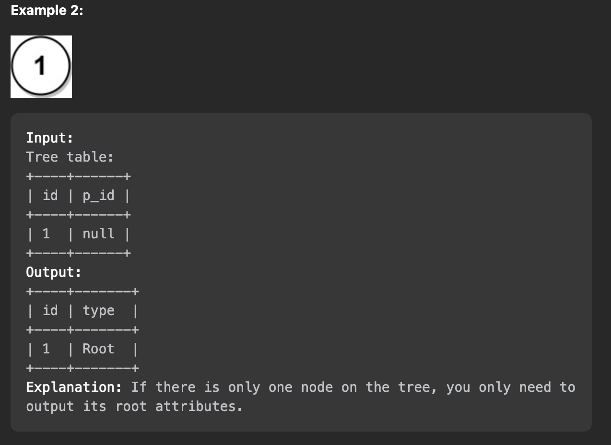Click the "Input:" label

click(49, 138)
